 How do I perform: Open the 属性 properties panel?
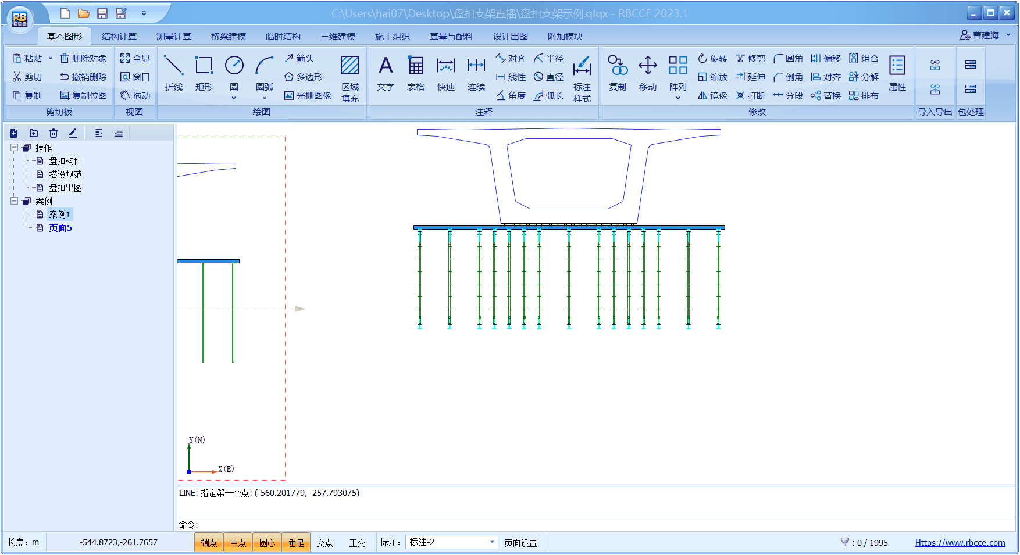(x=897, y=73)
